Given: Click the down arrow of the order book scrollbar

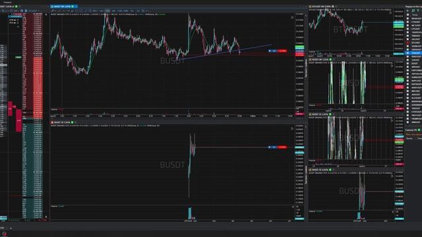Looking at the screenshot, I should (46, 217).
